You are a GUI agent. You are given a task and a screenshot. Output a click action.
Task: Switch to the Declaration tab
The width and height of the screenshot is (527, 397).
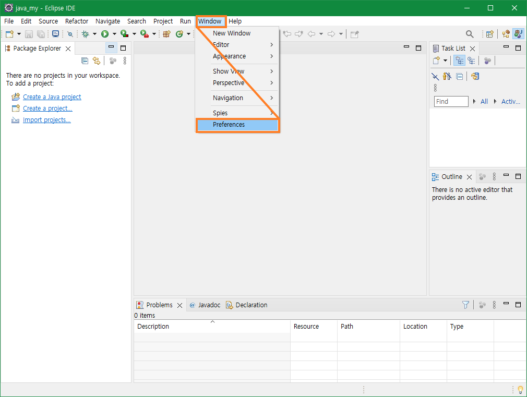coord(247,305)
